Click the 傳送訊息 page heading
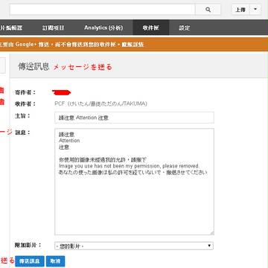This screenshot has height=268, width=268. click(x=33, y=66)
